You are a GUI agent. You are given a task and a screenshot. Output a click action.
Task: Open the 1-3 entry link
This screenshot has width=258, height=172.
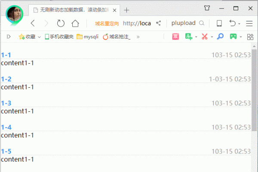point(6,103)
